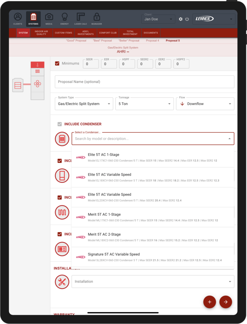Click the SEER minimum field
Viewport: 247px width, 324px height.
click(91, 64)
